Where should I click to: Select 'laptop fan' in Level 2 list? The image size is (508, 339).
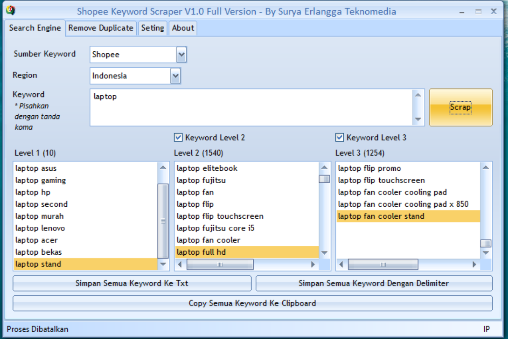tap(247, 192)
